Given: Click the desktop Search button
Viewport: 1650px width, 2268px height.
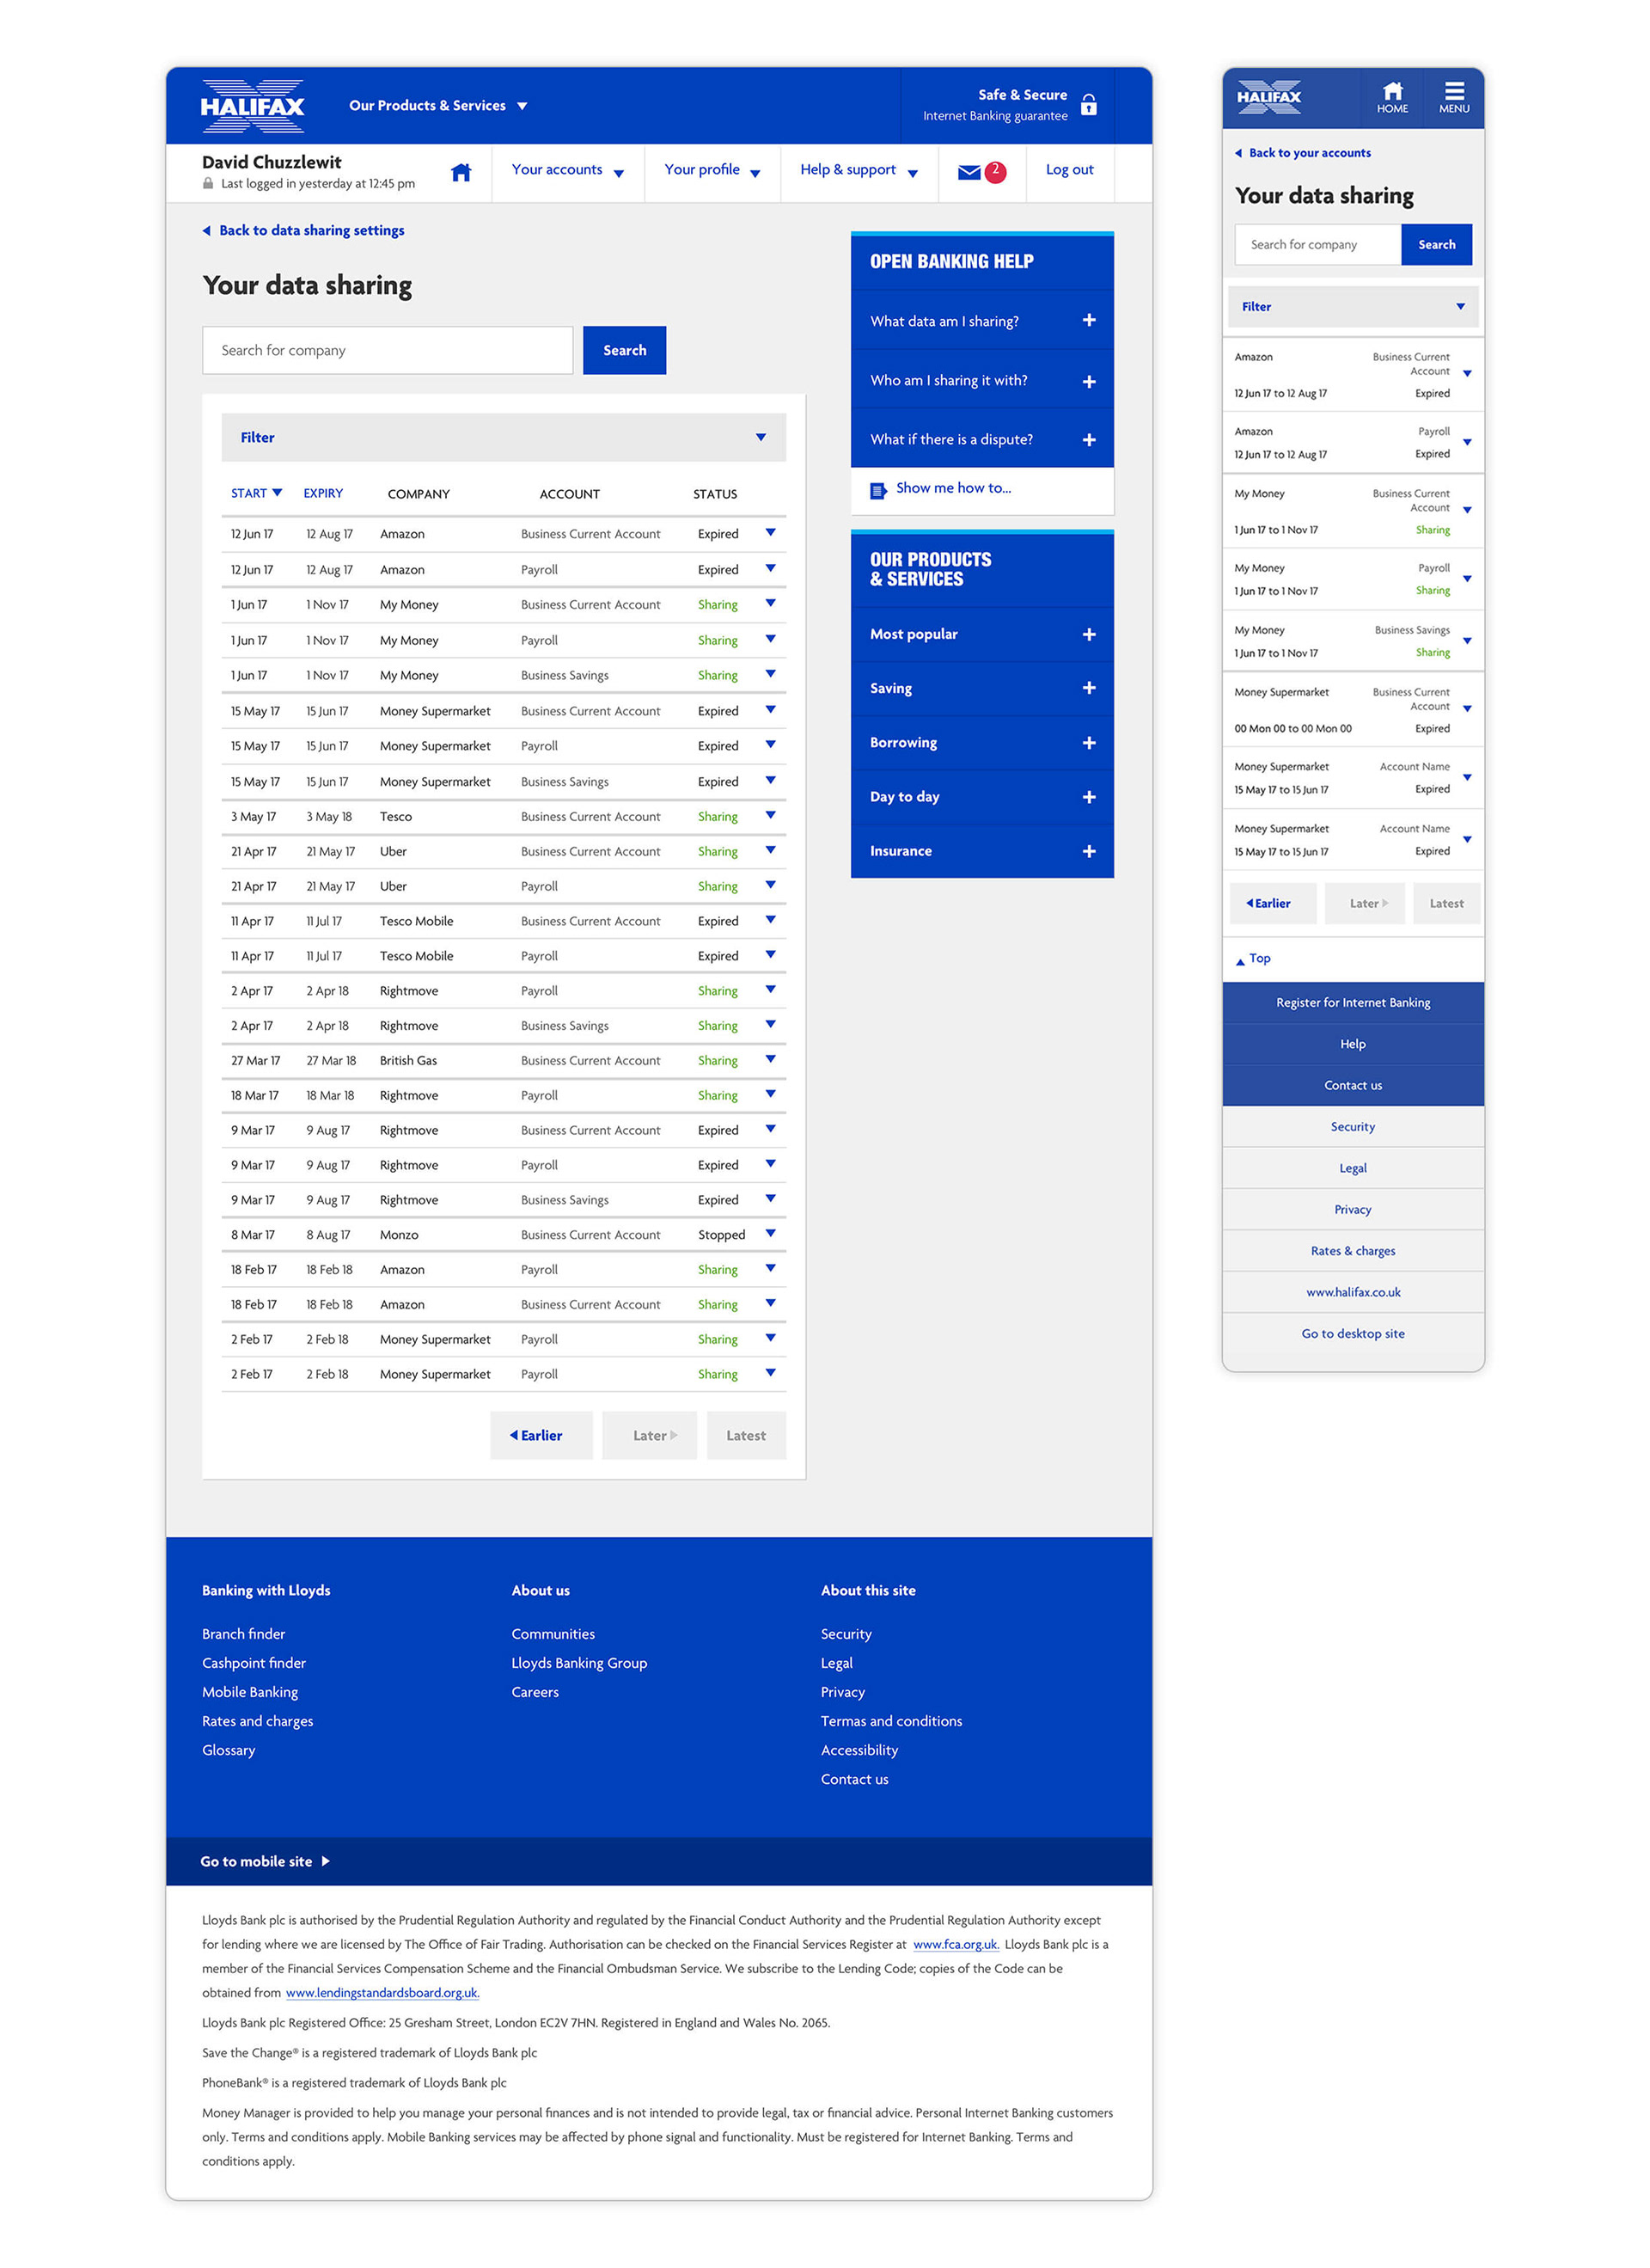Looking at the screenshot, I should click(x=624, y=350).
